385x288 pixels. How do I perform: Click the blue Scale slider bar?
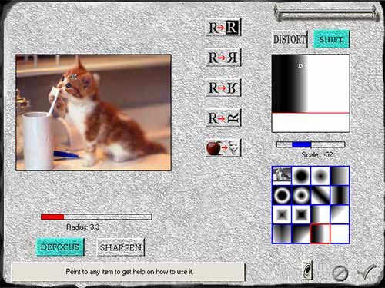[x=310, y=144]
